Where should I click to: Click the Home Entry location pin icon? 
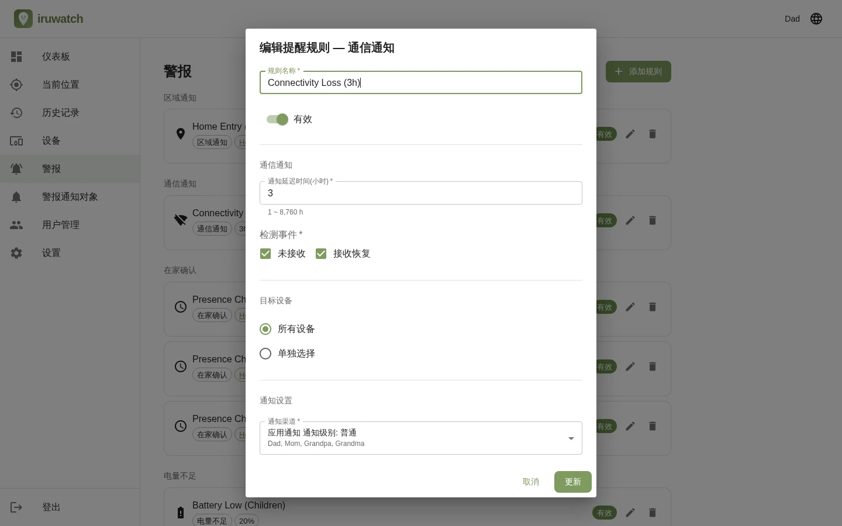coord(181,134)
